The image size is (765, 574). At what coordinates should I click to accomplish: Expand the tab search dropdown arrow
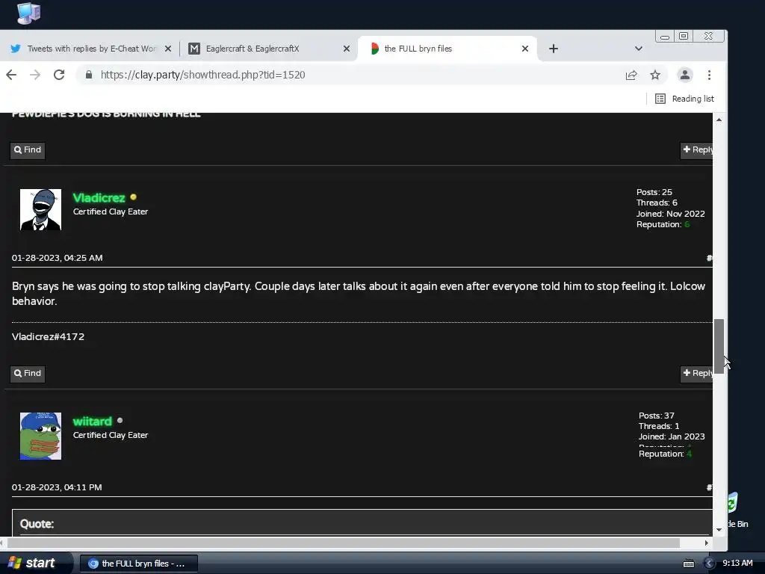[x=639, y=49]
